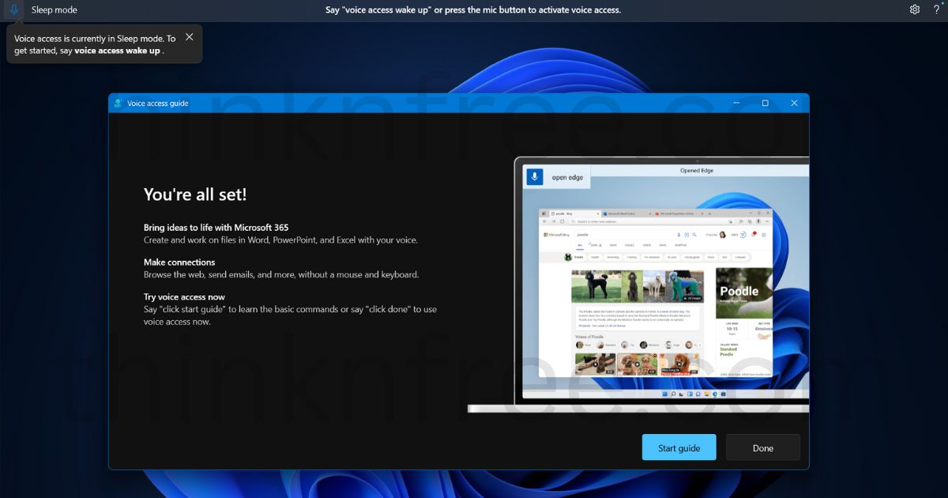
Task: Click the "Sleep mode" status label
Action: 55,9
